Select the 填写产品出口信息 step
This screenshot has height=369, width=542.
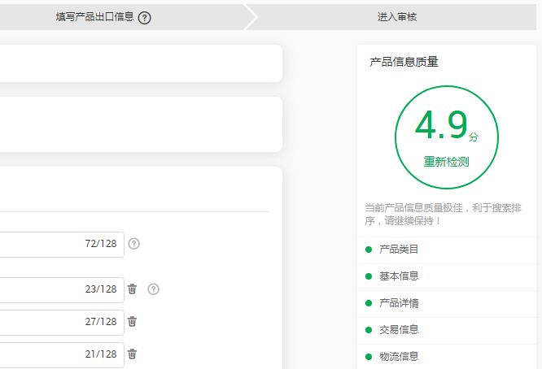click(x=94, y=17)
